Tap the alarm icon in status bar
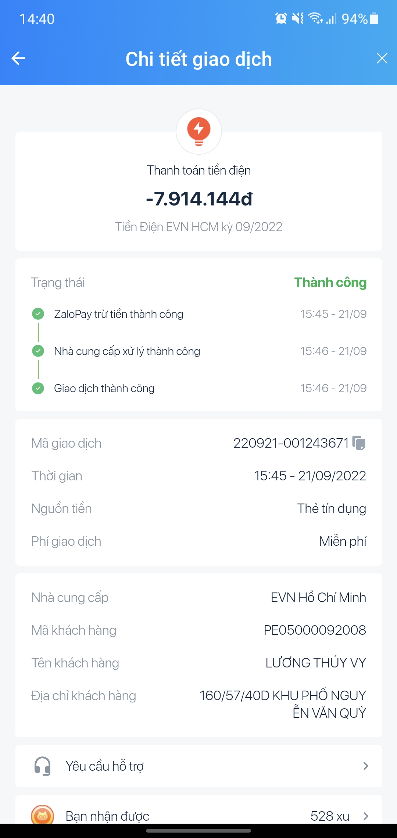Image resolution: width=397 pixels, height=838 pixels. click(x=281, y=18)
